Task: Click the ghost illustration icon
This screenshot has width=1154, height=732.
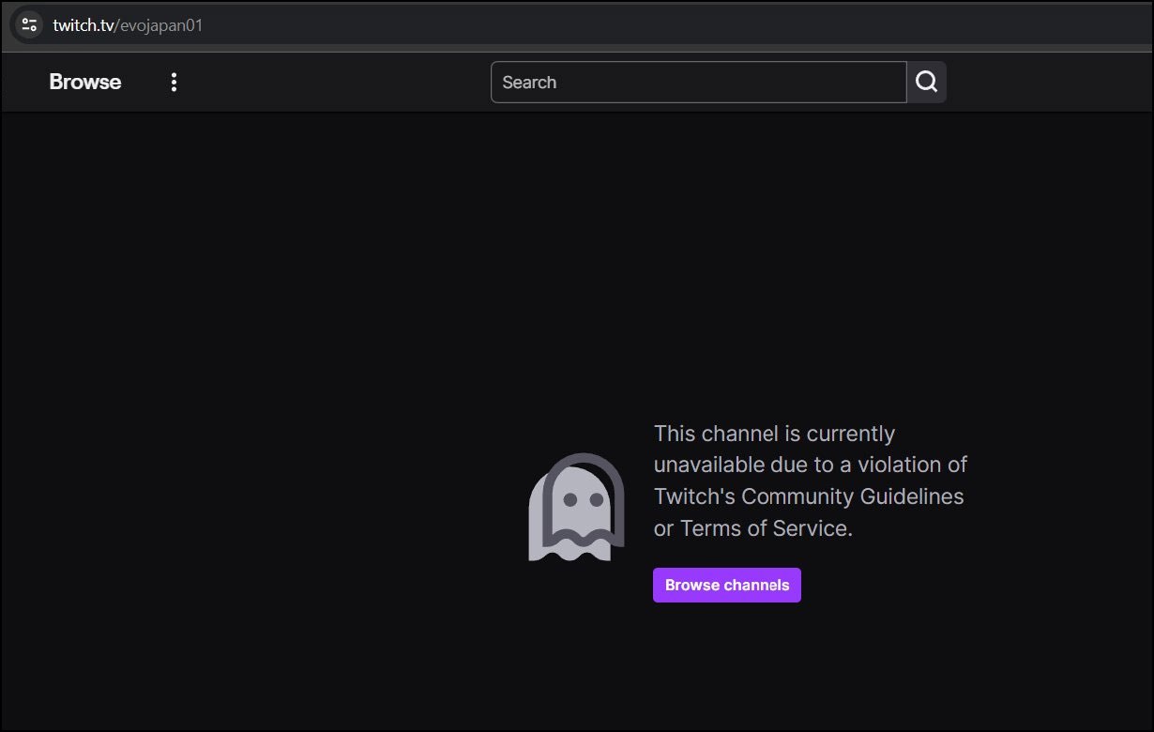Action: click(576, 508)
